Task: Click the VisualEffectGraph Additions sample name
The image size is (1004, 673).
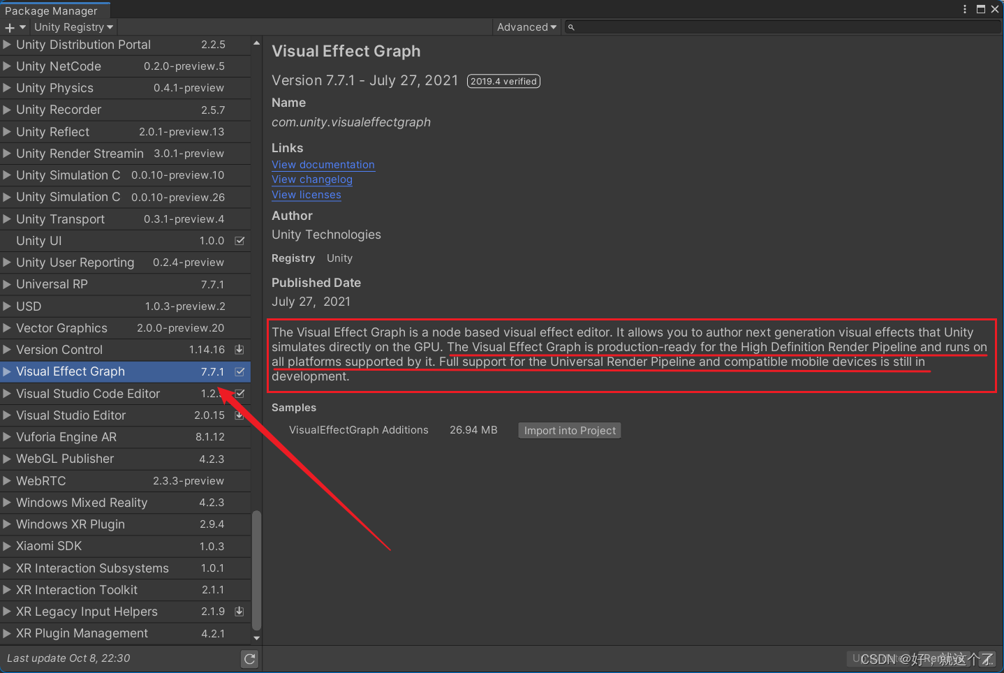Action: click(359, 430)
